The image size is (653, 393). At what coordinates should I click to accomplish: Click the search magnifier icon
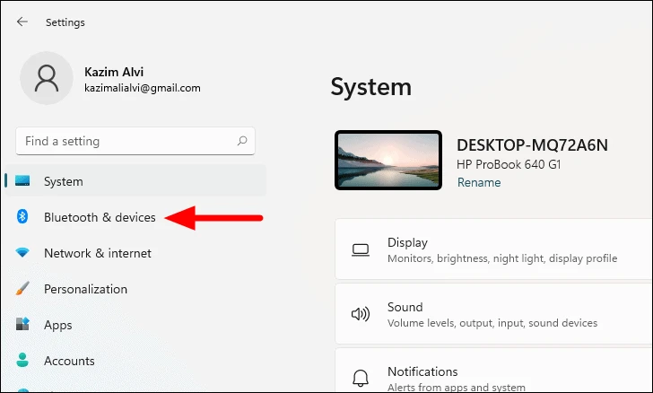(242, 141)
